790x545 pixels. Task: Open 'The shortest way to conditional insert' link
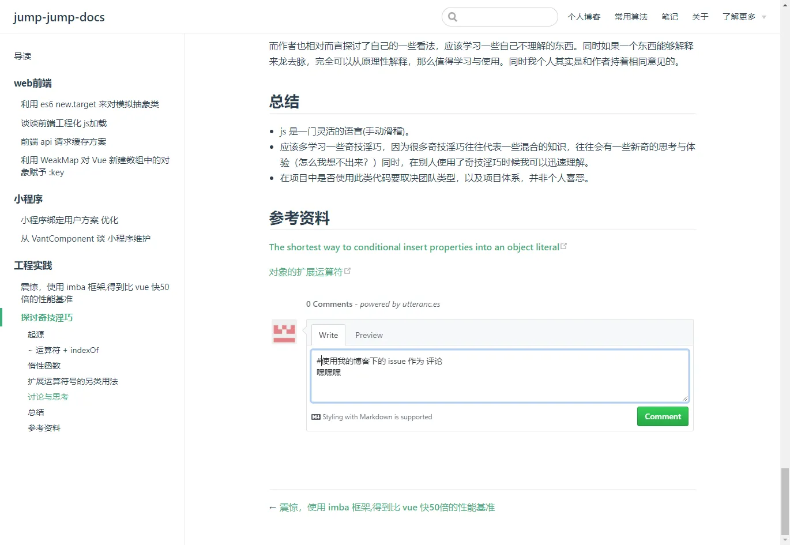point(413,247)
